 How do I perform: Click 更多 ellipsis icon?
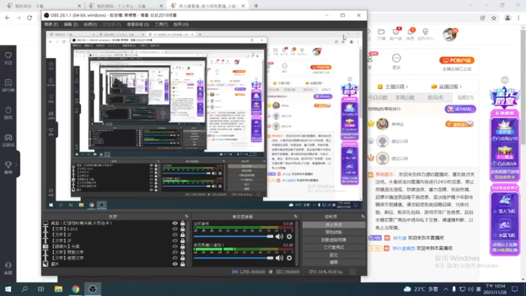(x=396, y=58)
